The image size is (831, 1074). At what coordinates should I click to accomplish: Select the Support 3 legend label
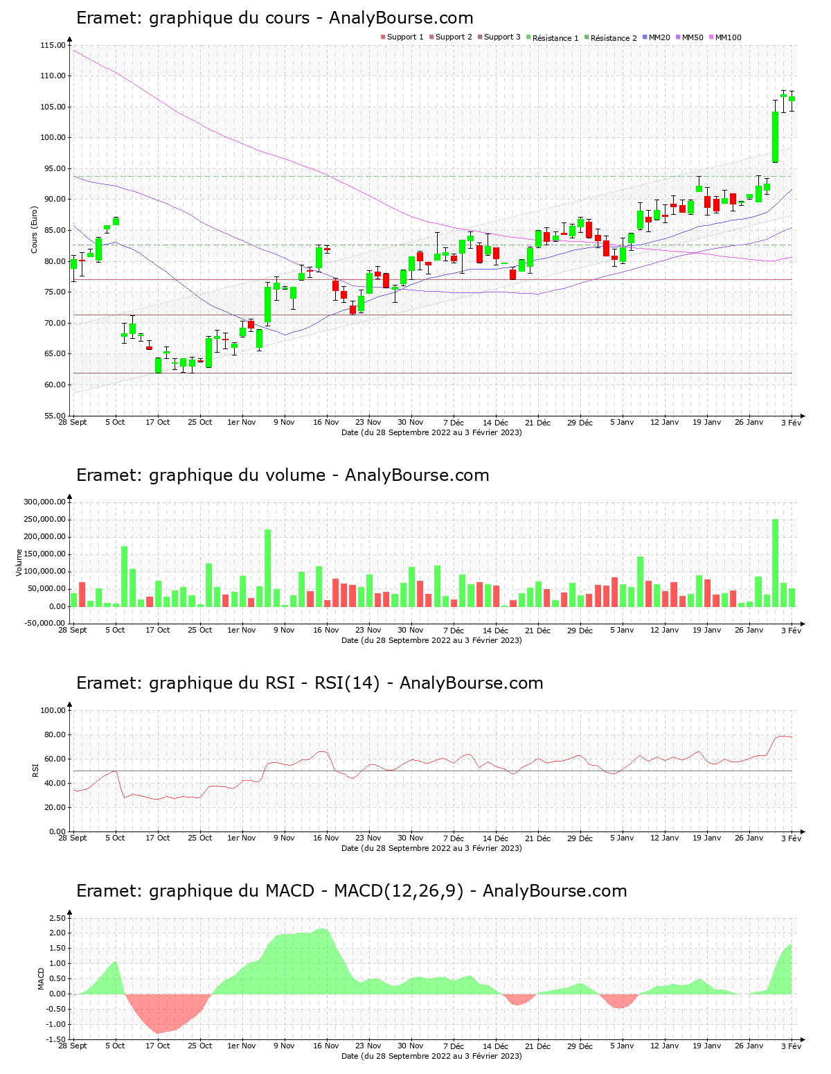pos(502,37)
